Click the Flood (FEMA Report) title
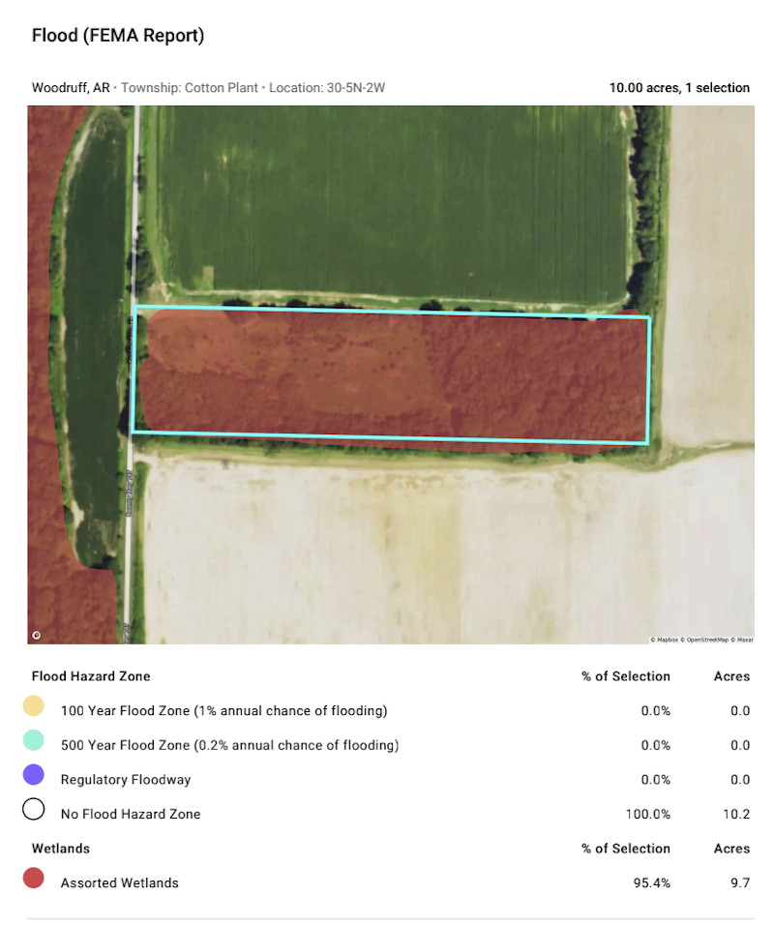The width and height of the screenshot is (774, 926). click(x=117, y=36)
